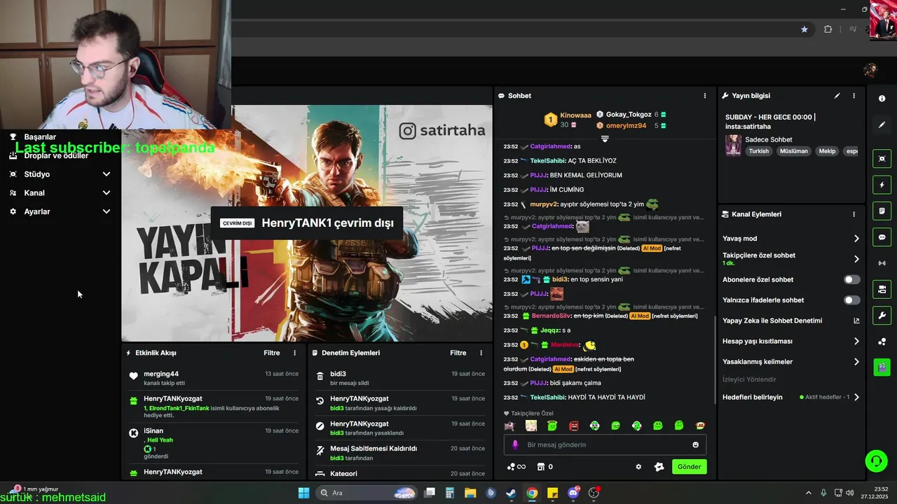Click the Turkish tag
897x504 pixels.
pyautogui.click(x=758, y=151)
